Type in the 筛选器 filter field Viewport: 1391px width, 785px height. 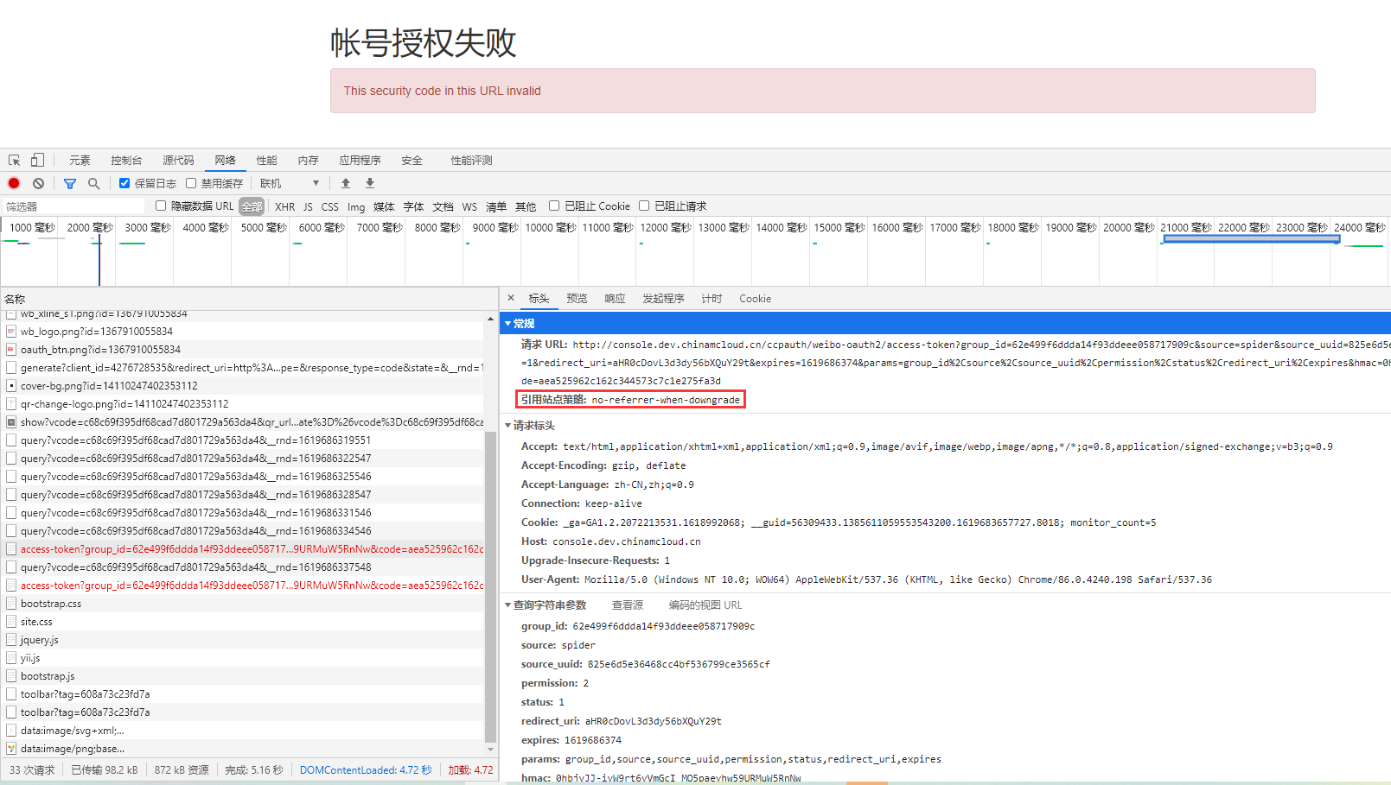[73, 206]
